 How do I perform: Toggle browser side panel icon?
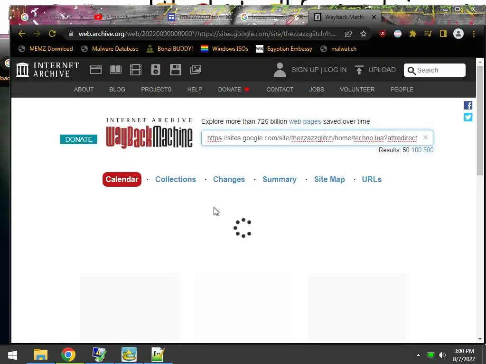point(443,34)
